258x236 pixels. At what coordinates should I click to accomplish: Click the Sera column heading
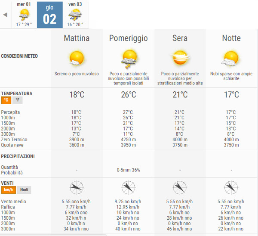180,38
